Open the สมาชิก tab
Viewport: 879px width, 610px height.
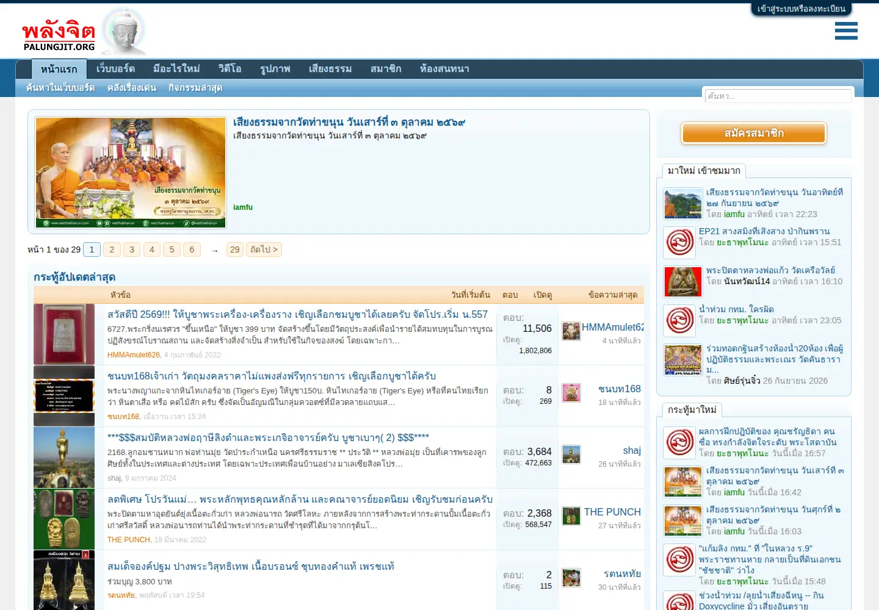tap(386, 69)
